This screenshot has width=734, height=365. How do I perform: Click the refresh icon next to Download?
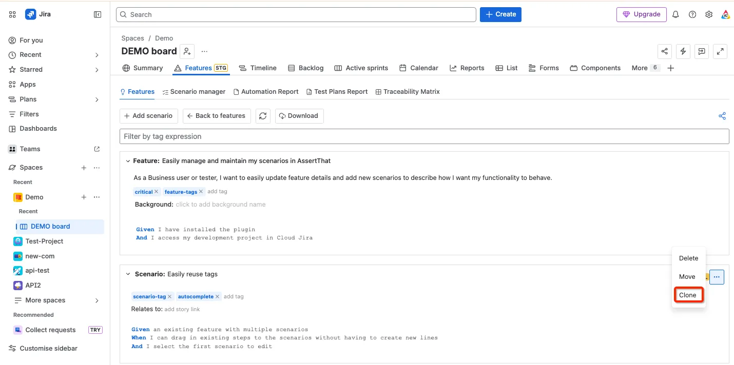pos(263,116)
